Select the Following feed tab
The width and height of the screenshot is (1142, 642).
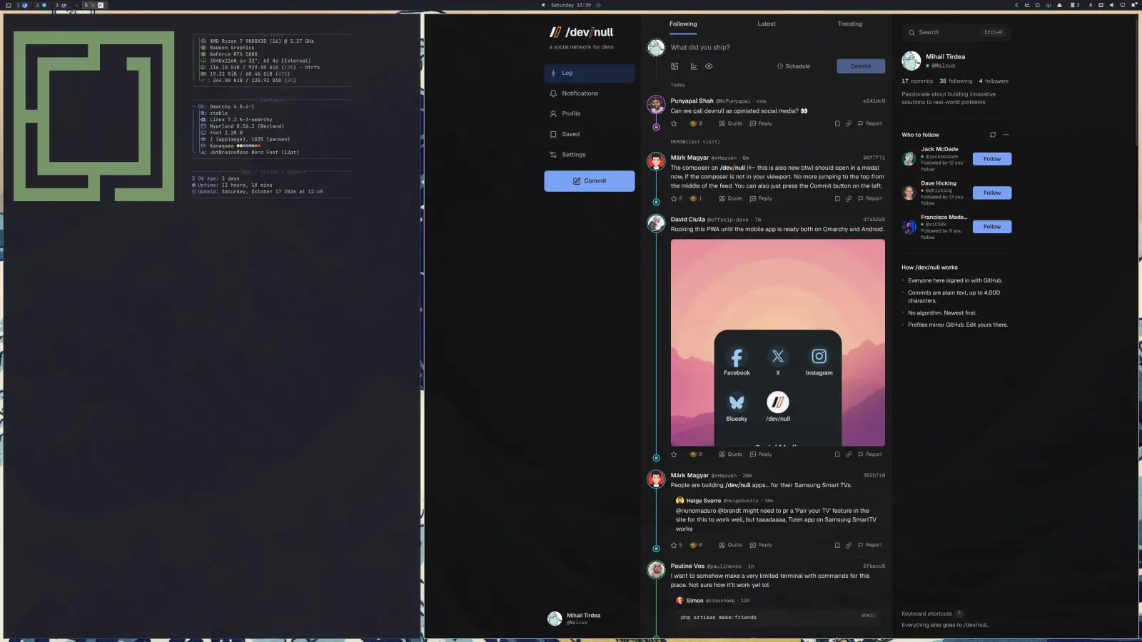tap(683, 24)
